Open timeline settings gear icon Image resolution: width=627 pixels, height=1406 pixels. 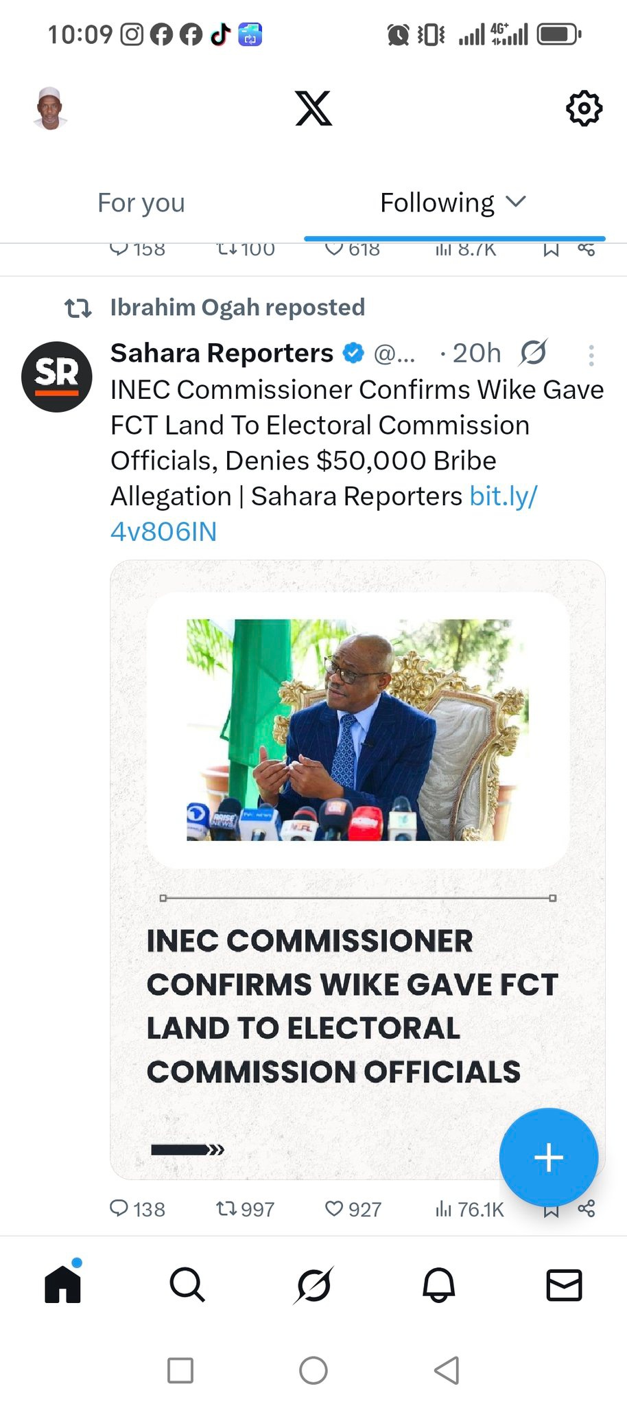tap(584, 108)
